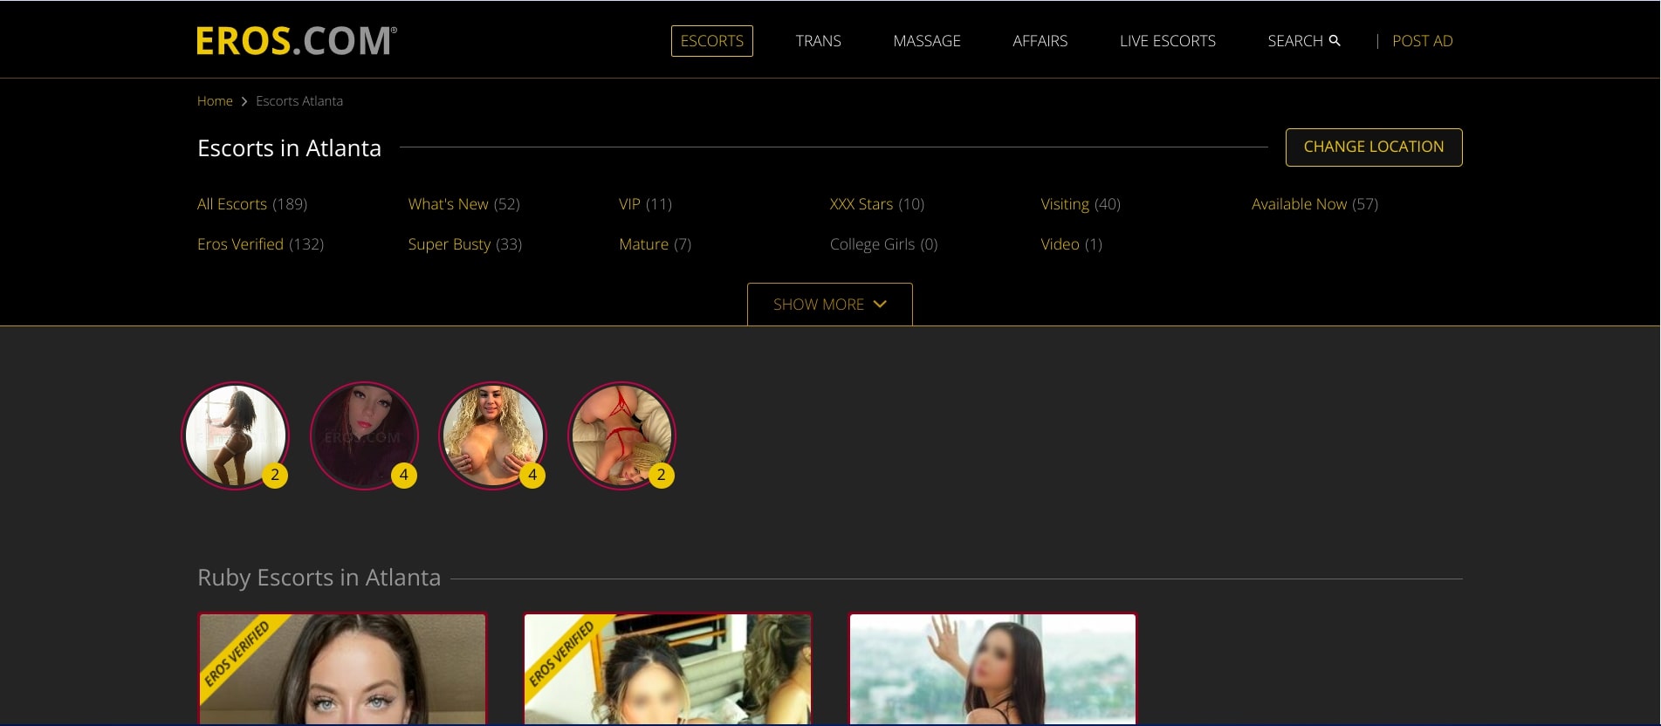Screen dimensions: 1661x726
Task: Open the fourth story circle thumbnail
Action: (621, 435)
